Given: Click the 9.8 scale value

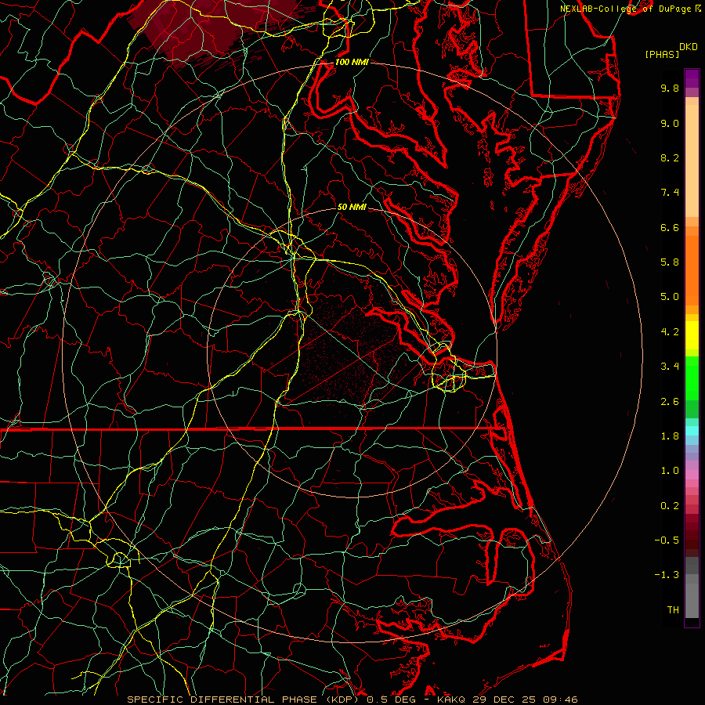Looking at the screenshot, I should 670,88.
